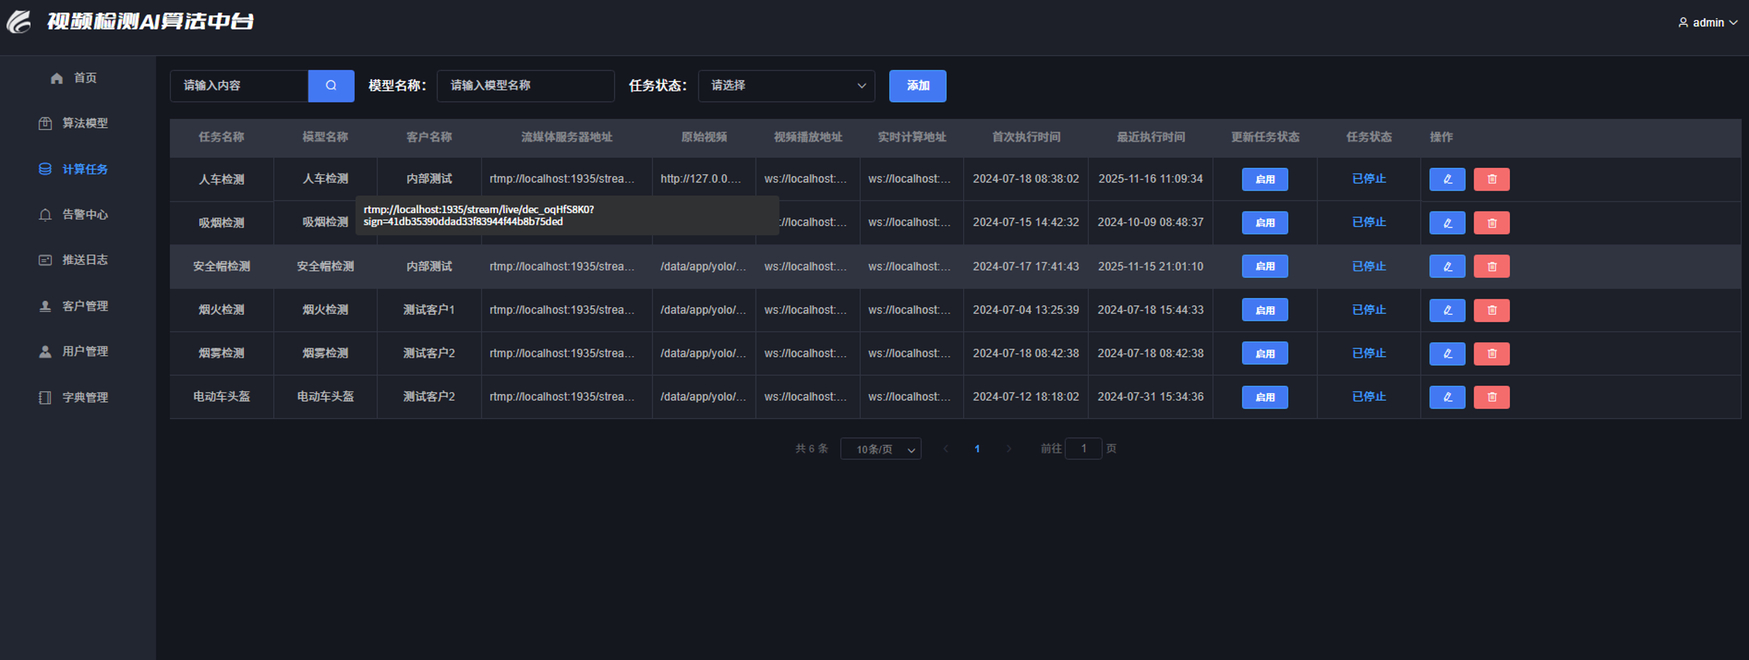The image size is (1749, 660).
Task: Click the 流媒体服务器地址 column header
Action: [x=567, y=137]
